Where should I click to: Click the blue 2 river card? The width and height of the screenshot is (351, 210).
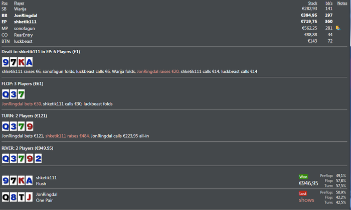point(38,159)
